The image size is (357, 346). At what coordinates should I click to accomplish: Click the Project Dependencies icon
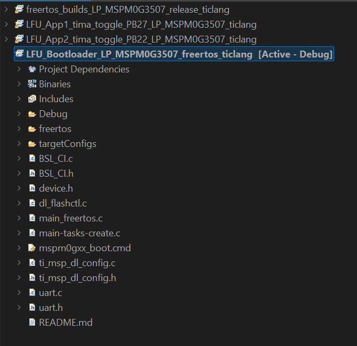pos(32,69)
